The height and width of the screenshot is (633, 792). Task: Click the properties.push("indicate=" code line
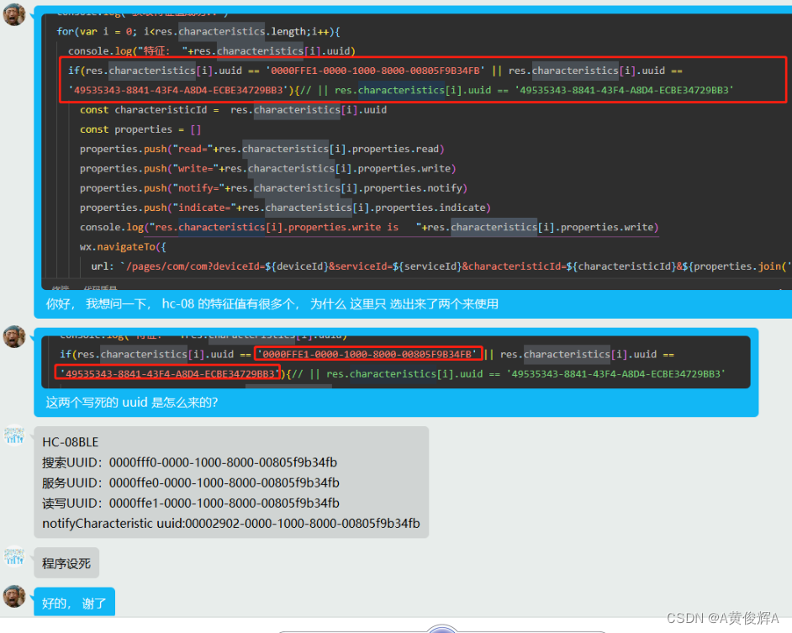pyautogui.click(x=285, y=208)
